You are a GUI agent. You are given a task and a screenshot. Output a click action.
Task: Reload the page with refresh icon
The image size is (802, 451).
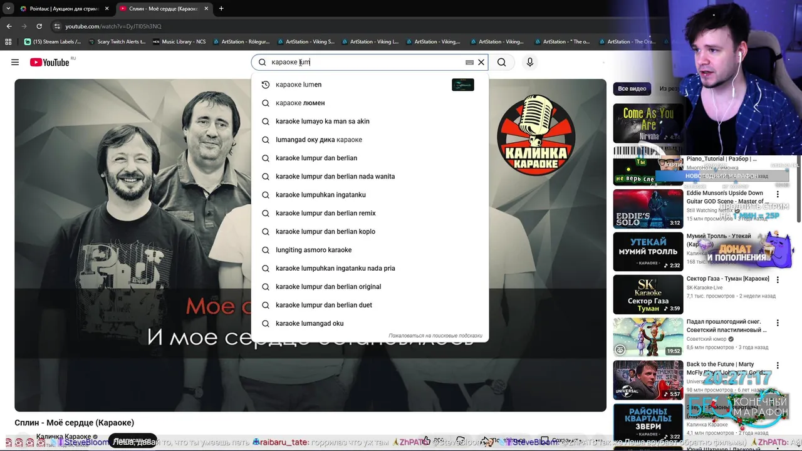39,26
